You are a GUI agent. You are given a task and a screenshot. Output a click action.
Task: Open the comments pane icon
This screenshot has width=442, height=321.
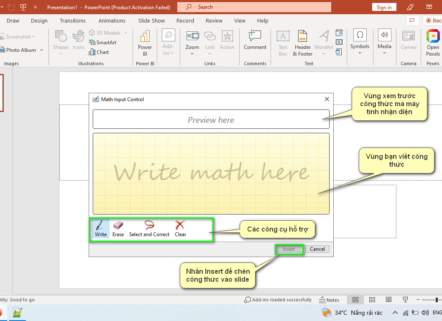point(412,20)
